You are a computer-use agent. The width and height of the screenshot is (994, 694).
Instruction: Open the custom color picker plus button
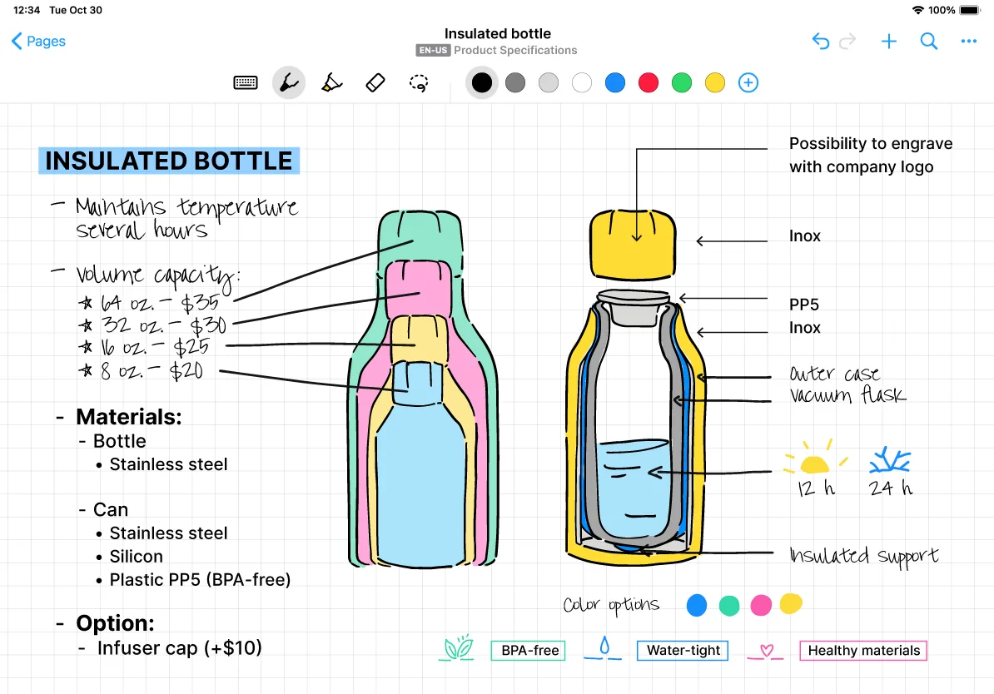(x=748, y=82)
